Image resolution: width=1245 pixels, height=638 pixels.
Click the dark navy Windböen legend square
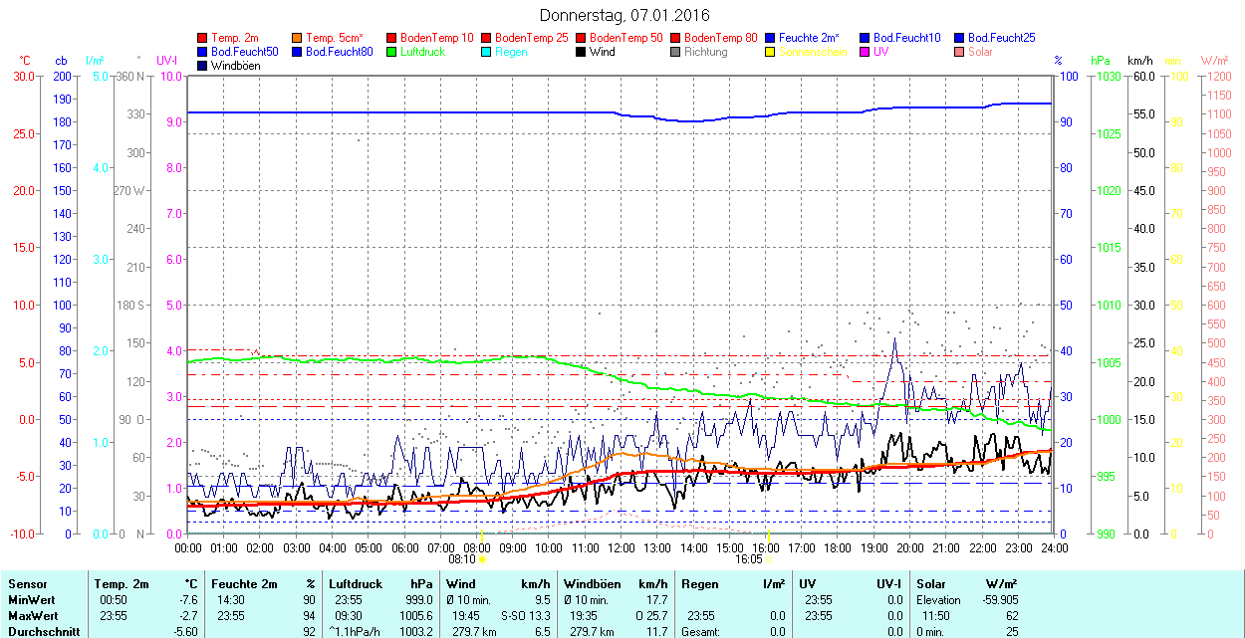203,66
